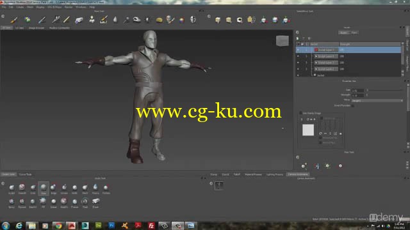Click the Size slider track
410x230 pixels.
coord(384,90)
